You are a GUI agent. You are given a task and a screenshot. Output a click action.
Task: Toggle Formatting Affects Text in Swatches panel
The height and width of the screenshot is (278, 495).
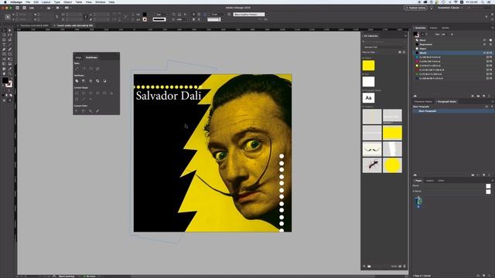[426, 34]
